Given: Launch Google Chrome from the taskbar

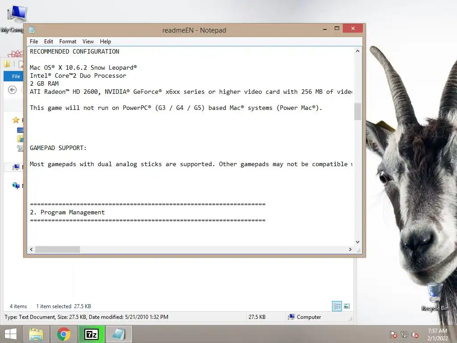Looking at the screenshot, I should point(64,334).
